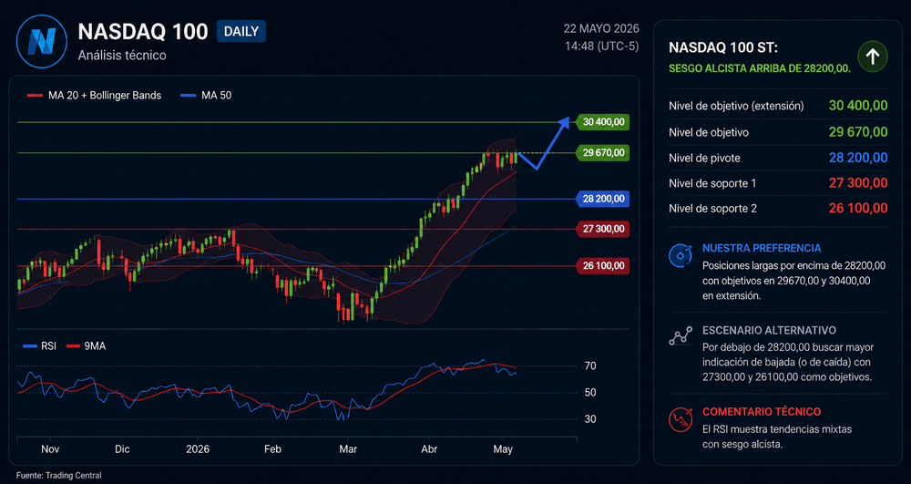Click the MA 50 legend entry
This screenshot has height=484, width=911.
(x=206, y=96)
